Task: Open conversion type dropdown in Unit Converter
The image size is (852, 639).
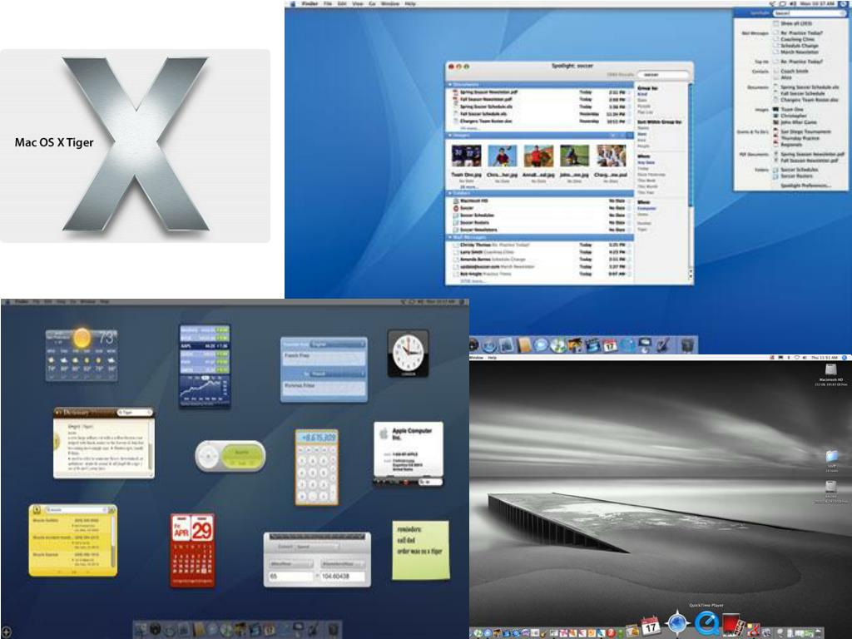Action: click(317, 547)
